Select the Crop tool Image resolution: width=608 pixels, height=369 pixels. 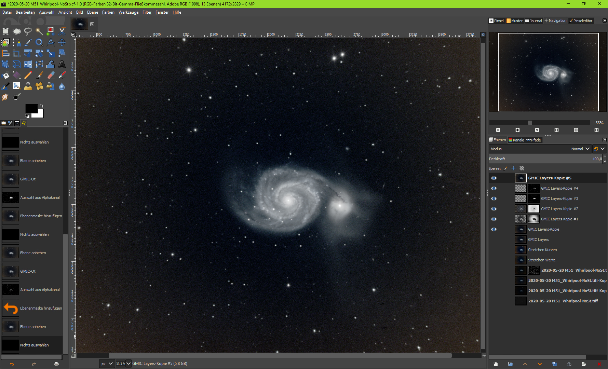[x=16, y=53]
